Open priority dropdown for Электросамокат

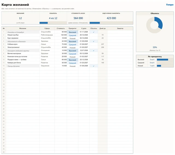[72, 48]
